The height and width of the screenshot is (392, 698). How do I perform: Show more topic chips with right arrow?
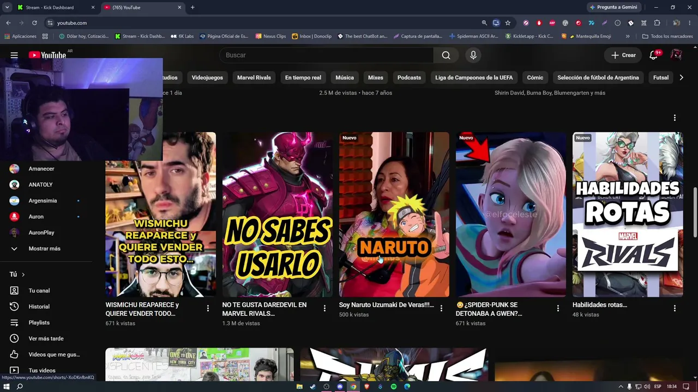coord(681,77)
